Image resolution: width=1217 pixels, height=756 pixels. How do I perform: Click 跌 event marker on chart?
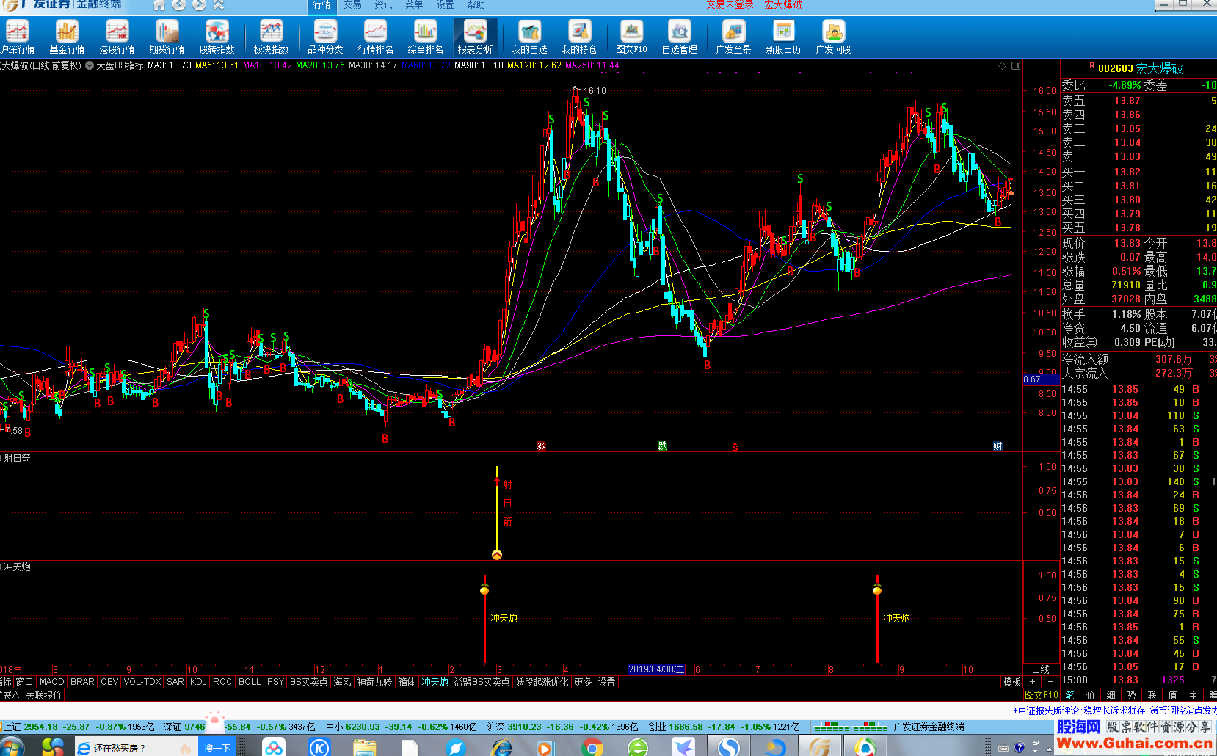(663, 446)
